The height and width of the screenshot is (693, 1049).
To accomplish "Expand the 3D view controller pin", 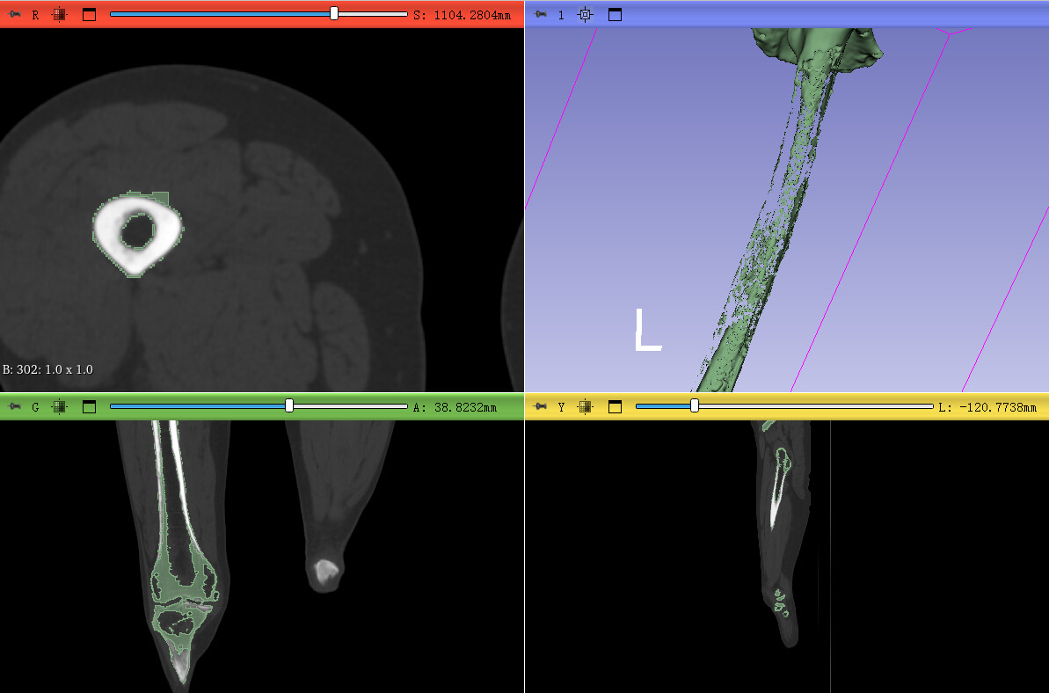I will (540, 14).
